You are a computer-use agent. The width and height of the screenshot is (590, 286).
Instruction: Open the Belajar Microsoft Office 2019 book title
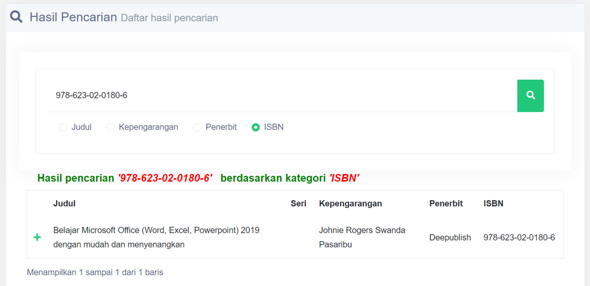coord(156,237)
